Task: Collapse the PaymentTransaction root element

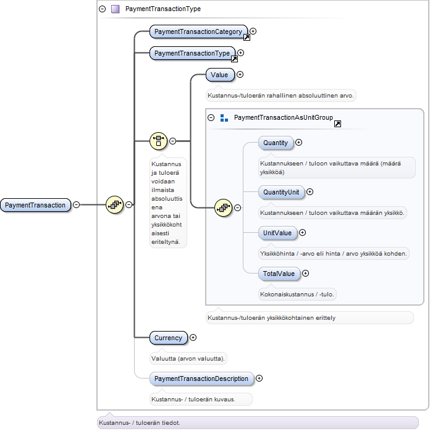Action: (77, 205)
